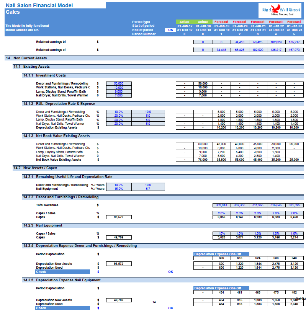Select Decor one-off depreciation value 643
Image resolution: width=306 pixels, height=310 pixels.
coord(295,258)
